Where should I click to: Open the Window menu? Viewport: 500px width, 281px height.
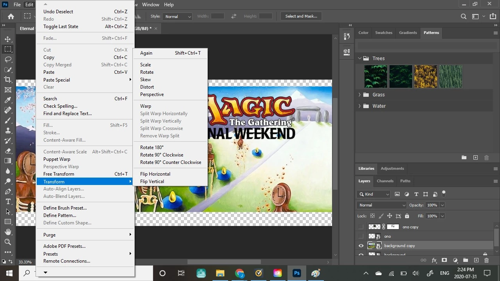pos(150,5)
